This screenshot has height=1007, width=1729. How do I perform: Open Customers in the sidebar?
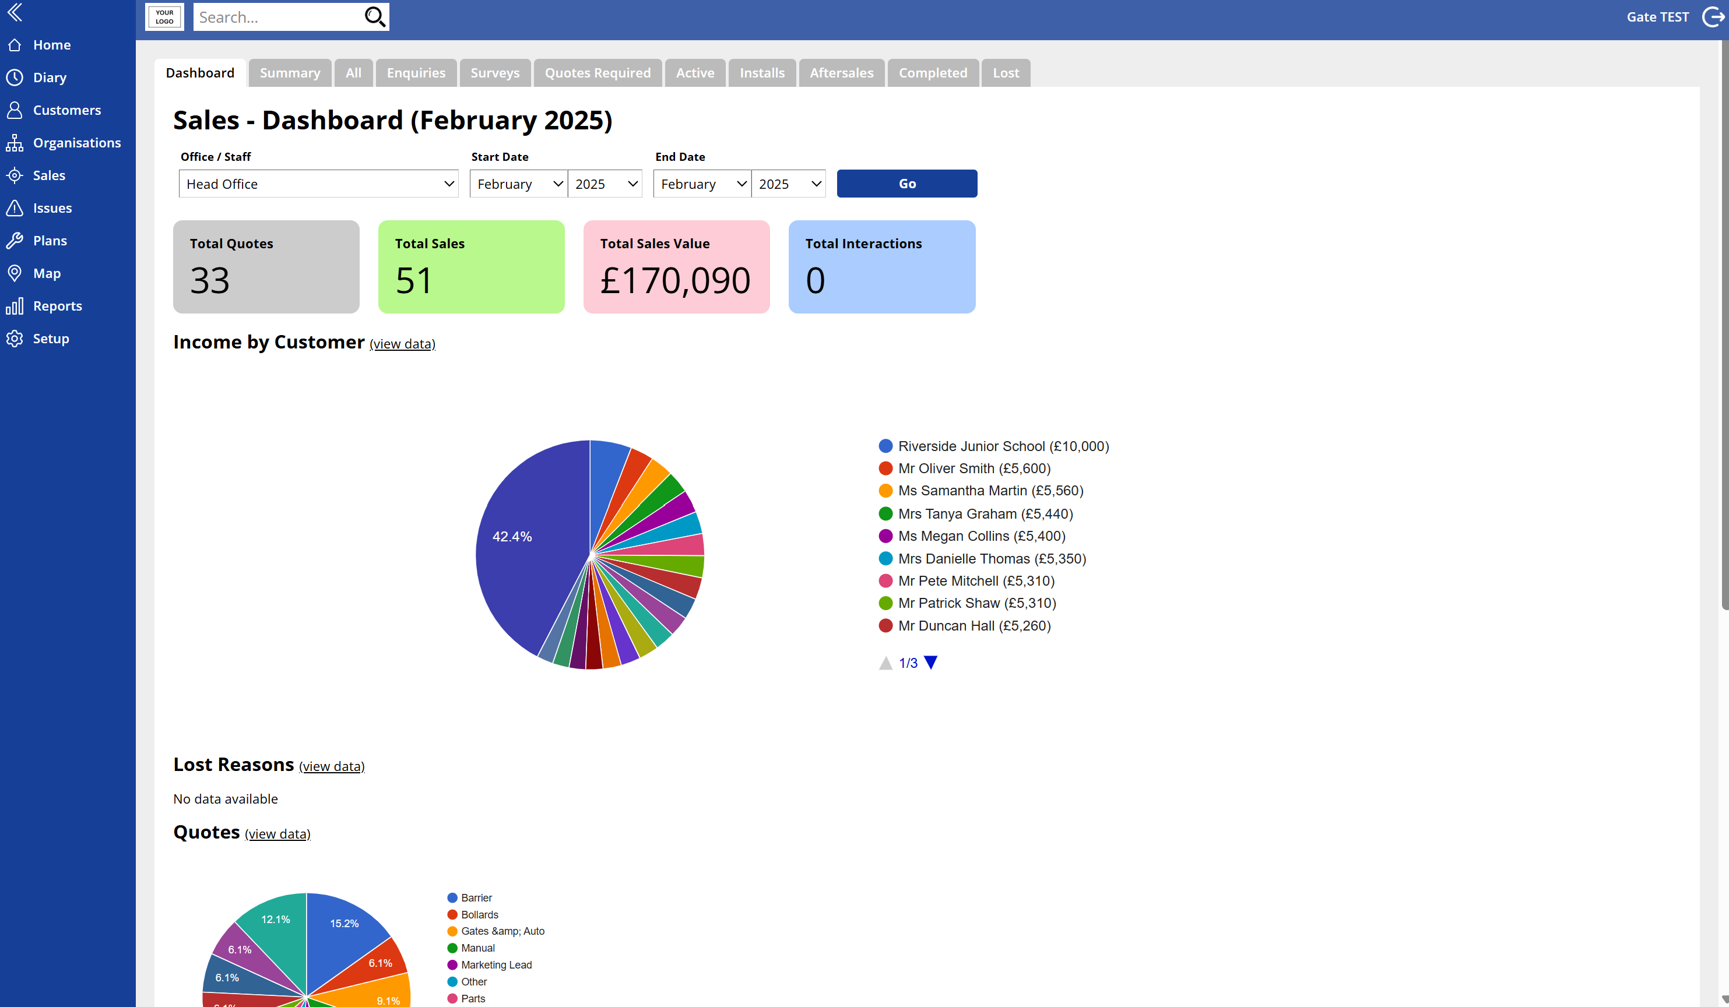[67, 110]
